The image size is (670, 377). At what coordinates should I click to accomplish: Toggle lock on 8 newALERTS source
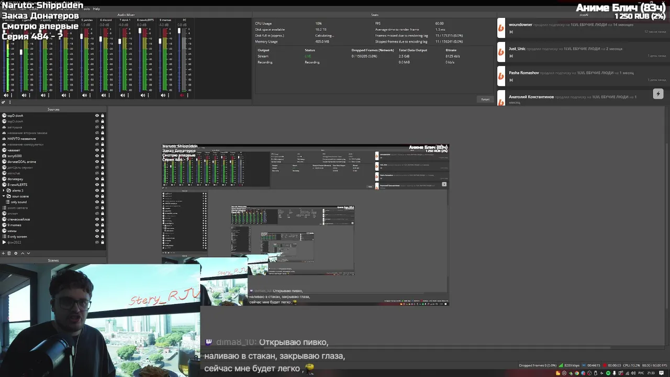click(103, 185)
